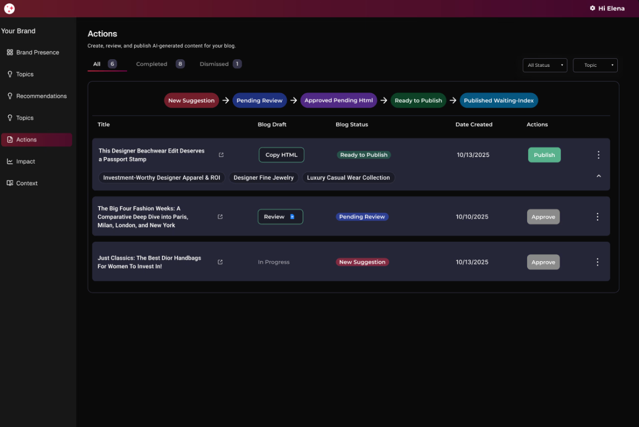Open external link icon for Big Four Fashion Weeks
This screenshot has height=427, width=639.
pos(220,217)
